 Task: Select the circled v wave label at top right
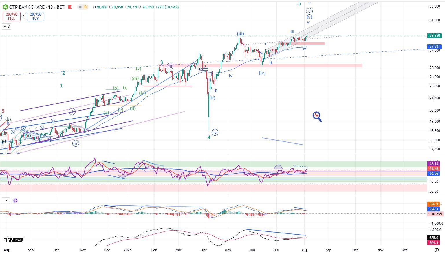pos(310,12)
